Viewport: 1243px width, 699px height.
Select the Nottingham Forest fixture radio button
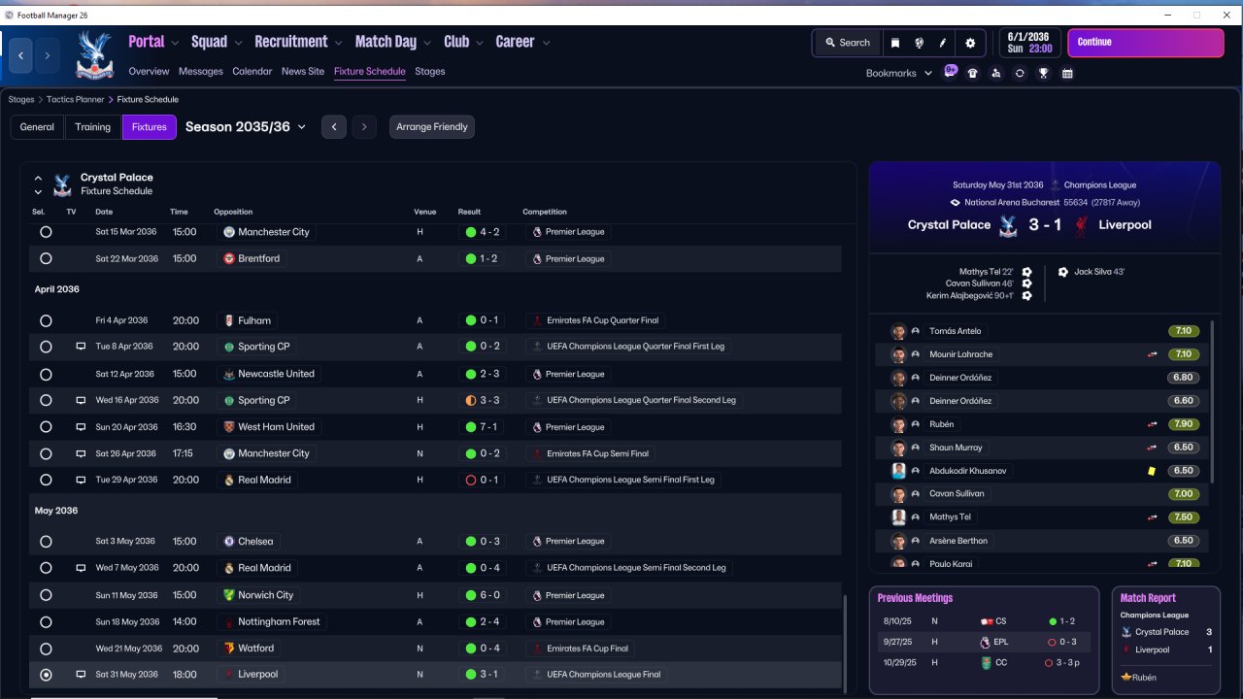[x=46, y=622]
